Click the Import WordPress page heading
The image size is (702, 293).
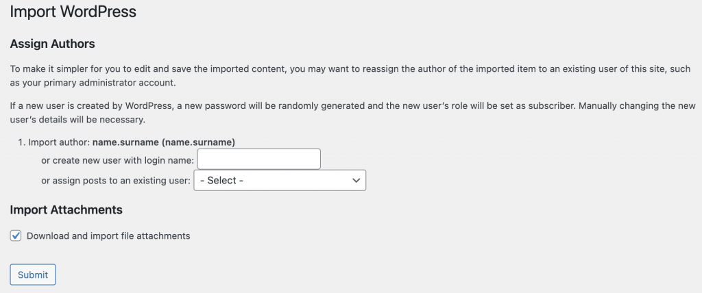click(x=73, y=12)
